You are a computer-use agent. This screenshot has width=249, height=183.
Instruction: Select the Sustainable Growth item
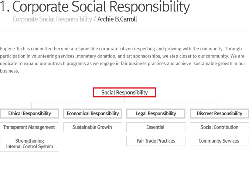tap(93, 127)
